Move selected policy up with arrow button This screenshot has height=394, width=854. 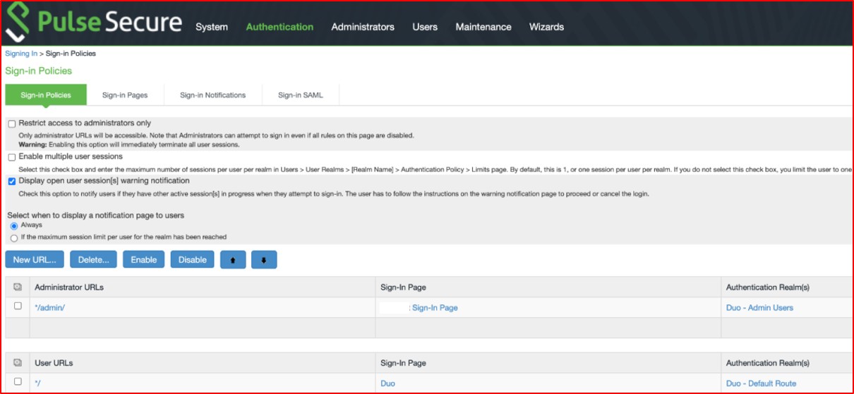pyautogui.click(x=234, y=260)
